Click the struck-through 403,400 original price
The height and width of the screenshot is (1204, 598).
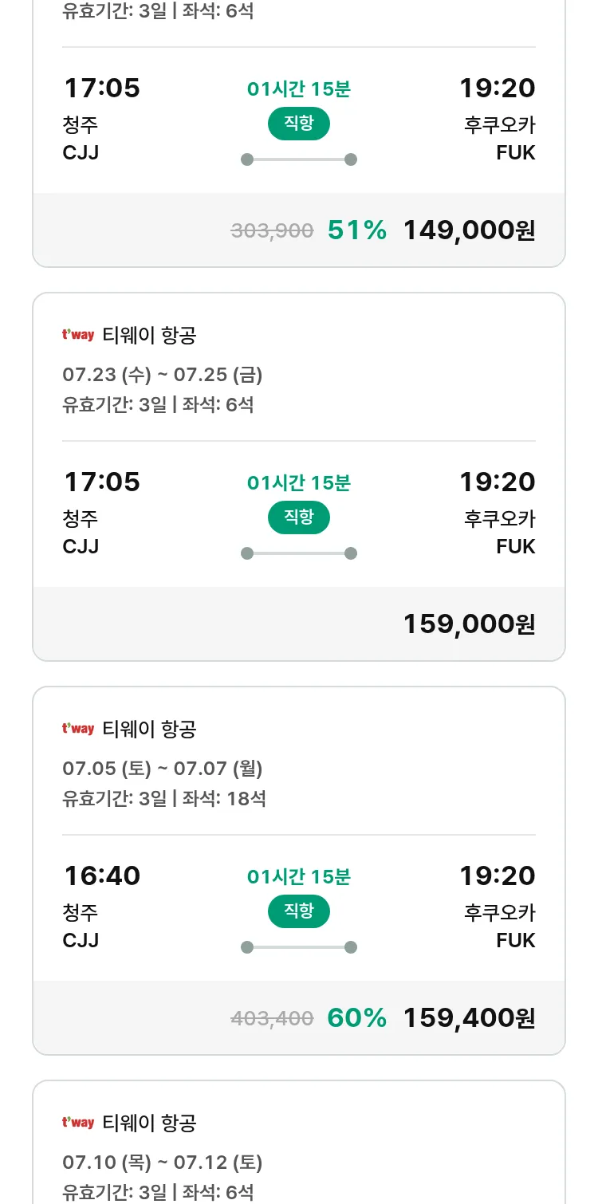coord(272,1018)
